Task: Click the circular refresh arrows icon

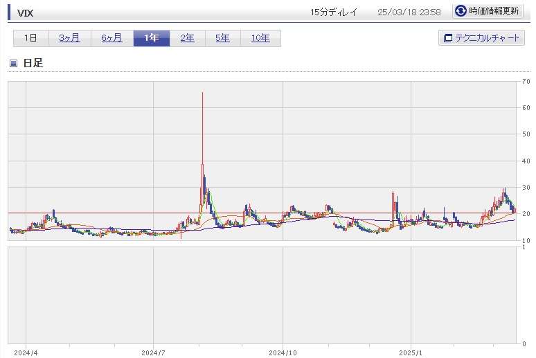Action: tap(461, 11)
